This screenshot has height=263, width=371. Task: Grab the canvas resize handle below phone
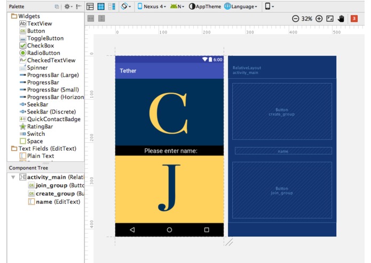point(229,242)
